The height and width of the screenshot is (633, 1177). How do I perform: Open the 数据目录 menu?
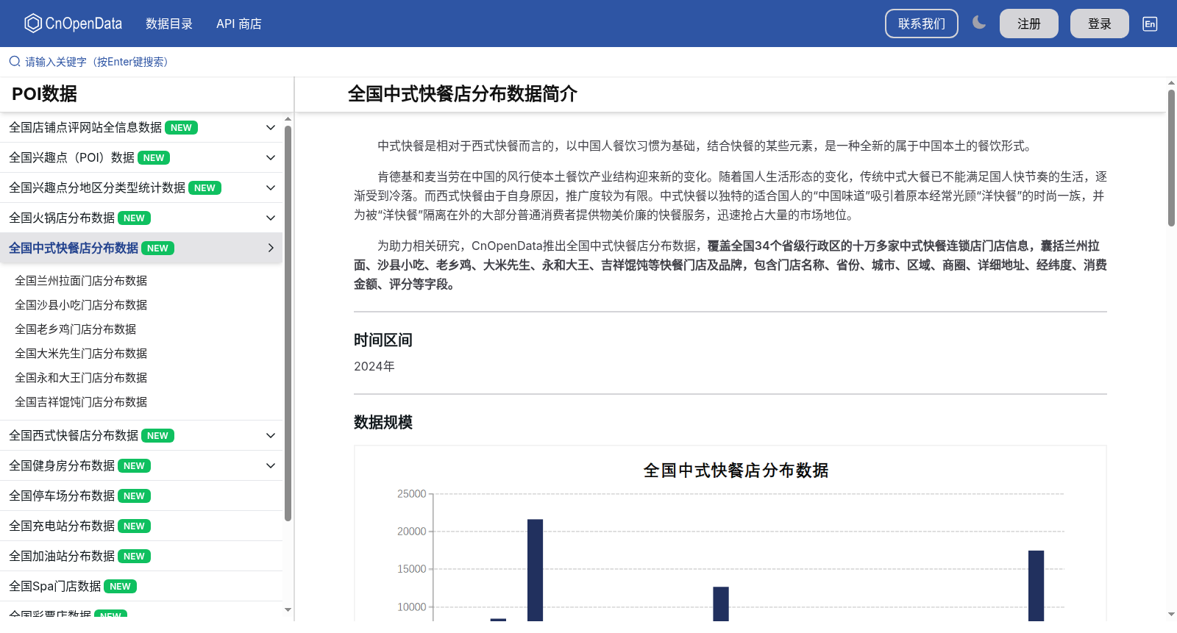coord(169,24)
